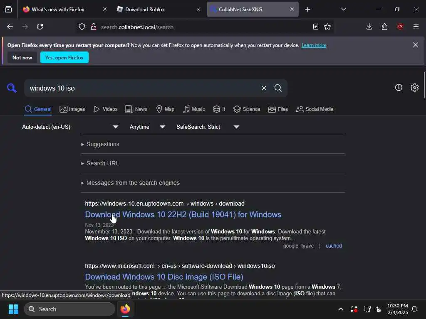Open the Auto-detect (en-US) language dropdown
426x319 pixels.
[x=70, y=127]
